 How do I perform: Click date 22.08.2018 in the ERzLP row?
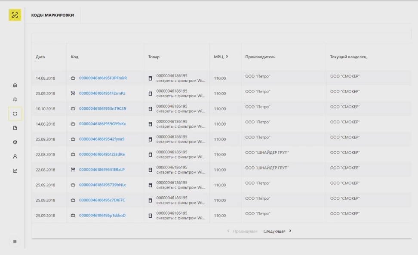point(45,170)
